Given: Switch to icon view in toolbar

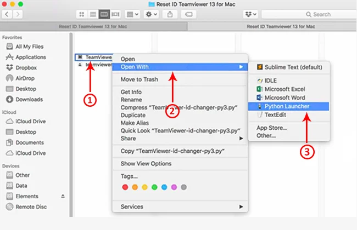Looking at the screenshot, I should point(81,14).
